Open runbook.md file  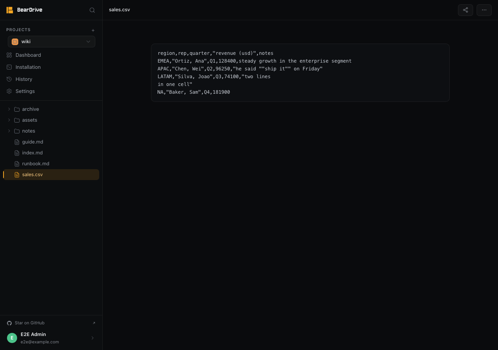pyautogui.click(x=51, y=164)
